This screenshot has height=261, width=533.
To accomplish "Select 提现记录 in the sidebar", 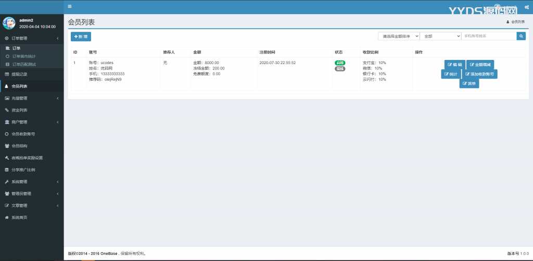I will [x=19, y=74].
